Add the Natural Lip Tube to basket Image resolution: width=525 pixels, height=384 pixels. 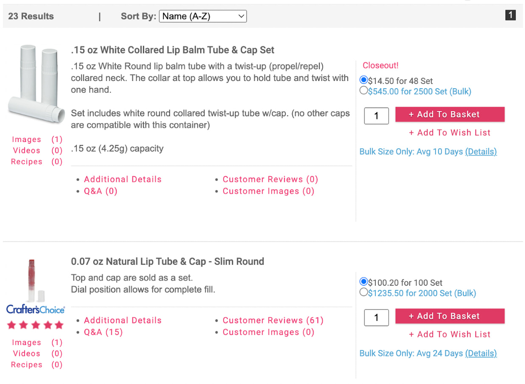point(450,316)
